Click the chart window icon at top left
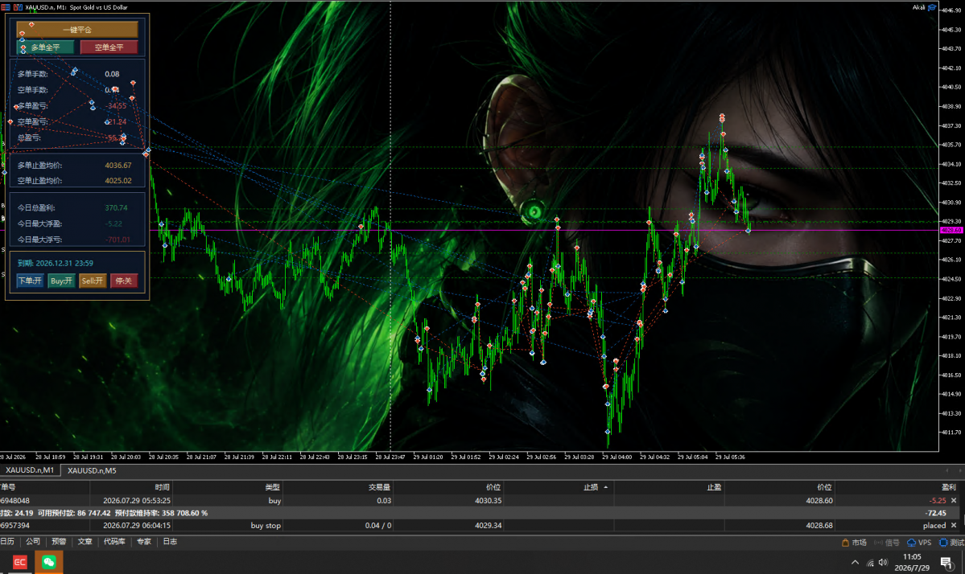This screenshot has width=965, height=574. click(x=5, y=7)
